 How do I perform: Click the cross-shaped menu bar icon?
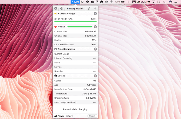(x=87, y=2)
